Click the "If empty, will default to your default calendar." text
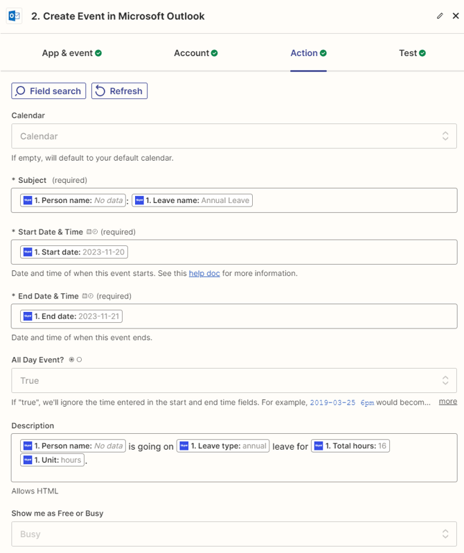464x553 pixels. point(92,158)
